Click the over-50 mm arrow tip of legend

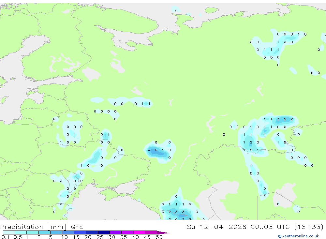pos(163,233)
